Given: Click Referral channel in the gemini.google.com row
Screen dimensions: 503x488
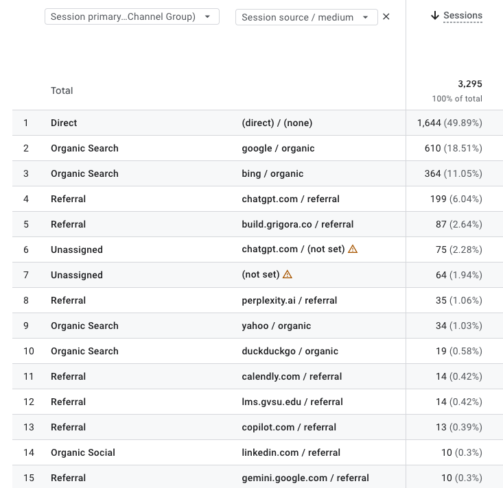Looking at the screenshot, I should click(68, 478).
